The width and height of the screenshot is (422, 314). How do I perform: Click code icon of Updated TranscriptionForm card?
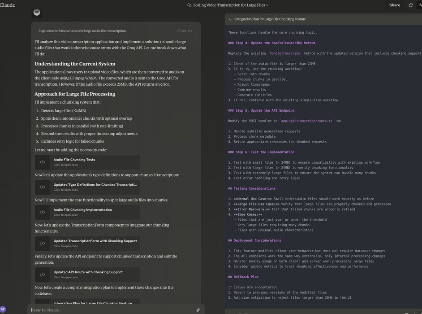(x=42, y=244)
